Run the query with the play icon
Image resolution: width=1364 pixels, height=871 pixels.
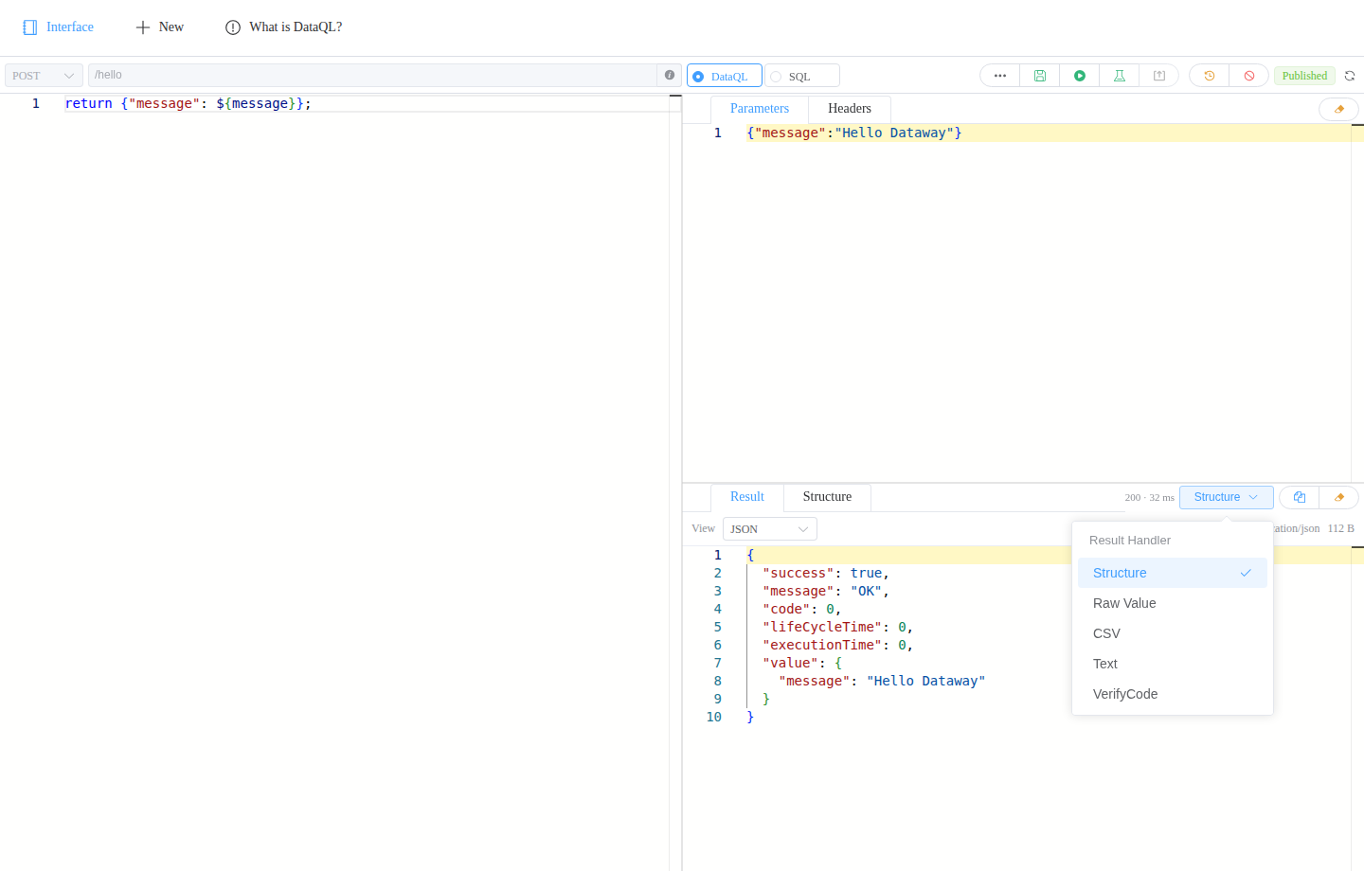(1079, 76)
